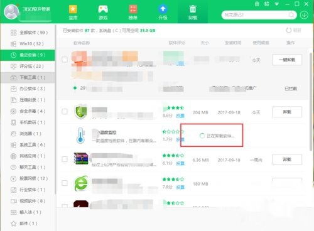This screenshot has width=314, height=231.
Task: Click the 投票 link beside 7.8分 rating
Action: 180,187
